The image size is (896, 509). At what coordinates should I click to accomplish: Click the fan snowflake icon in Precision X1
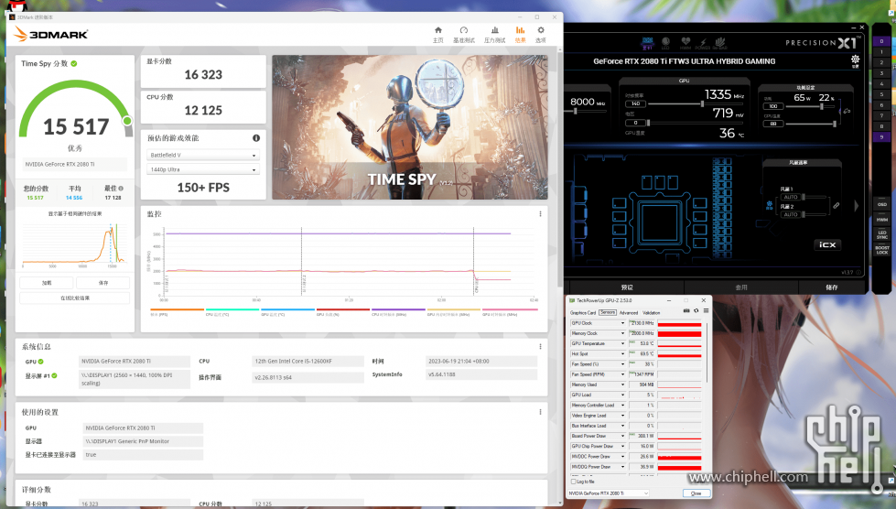click(x=769, y=205)
